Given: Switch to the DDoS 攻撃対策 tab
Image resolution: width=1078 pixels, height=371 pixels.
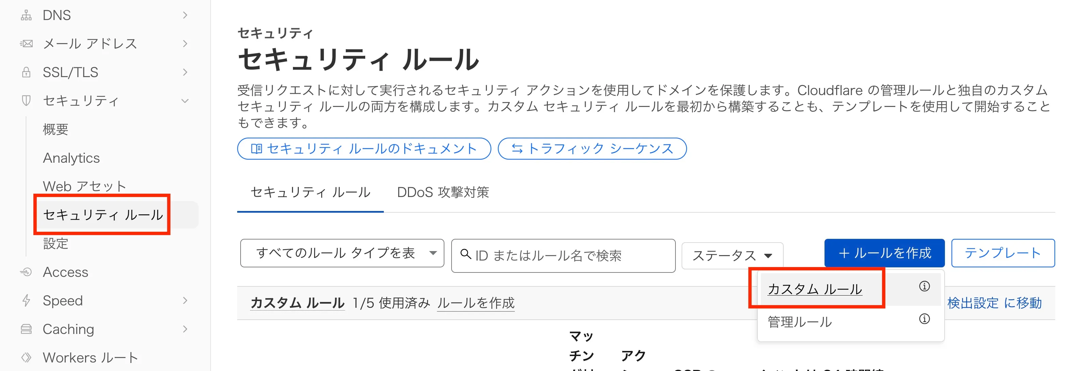Looking at the screenshot, I should (x=444, y=192).
